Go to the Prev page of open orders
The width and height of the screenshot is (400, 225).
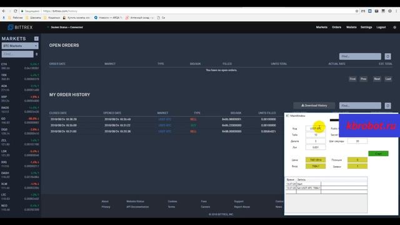coord(364,79)
